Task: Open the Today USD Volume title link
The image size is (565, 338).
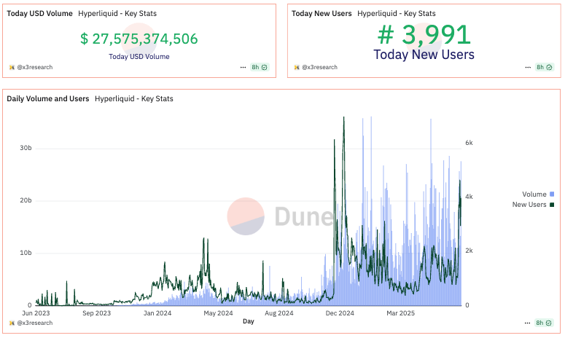Action: pos(39,14)
